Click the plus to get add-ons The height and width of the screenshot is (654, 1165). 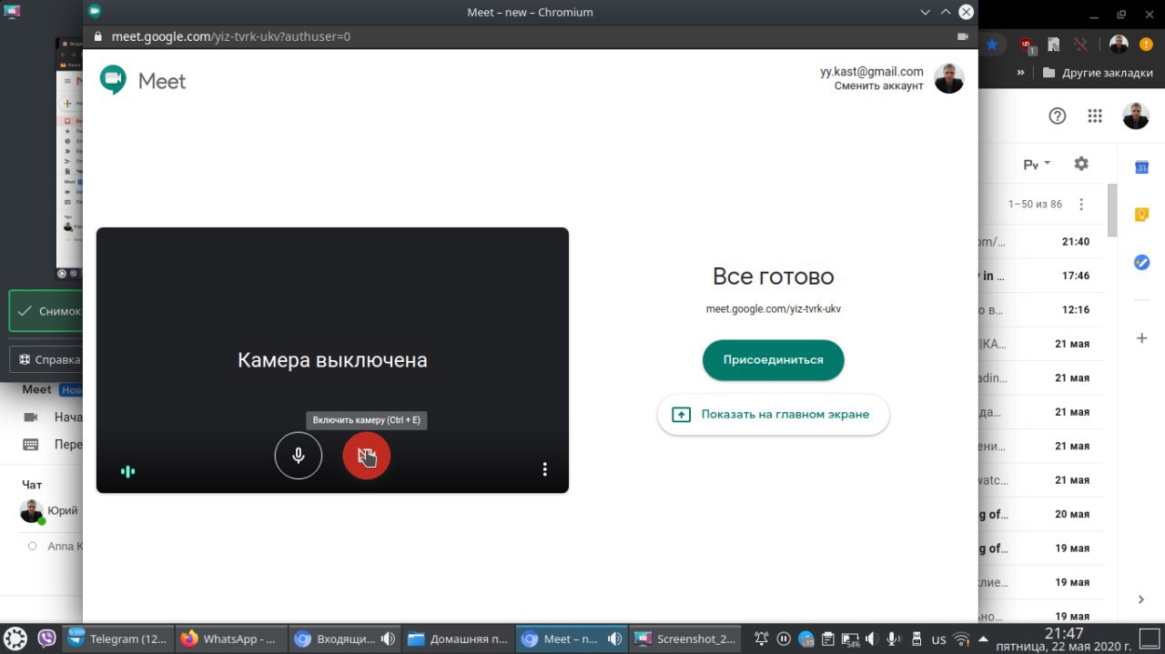1141,338
